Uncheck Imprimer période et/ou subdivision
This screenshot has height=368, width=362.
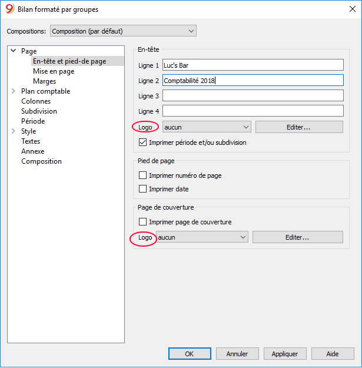coord(142,142)
